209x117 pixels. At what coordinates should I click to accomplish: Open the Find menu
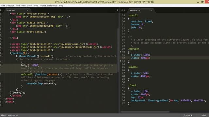tap(18, 6)
